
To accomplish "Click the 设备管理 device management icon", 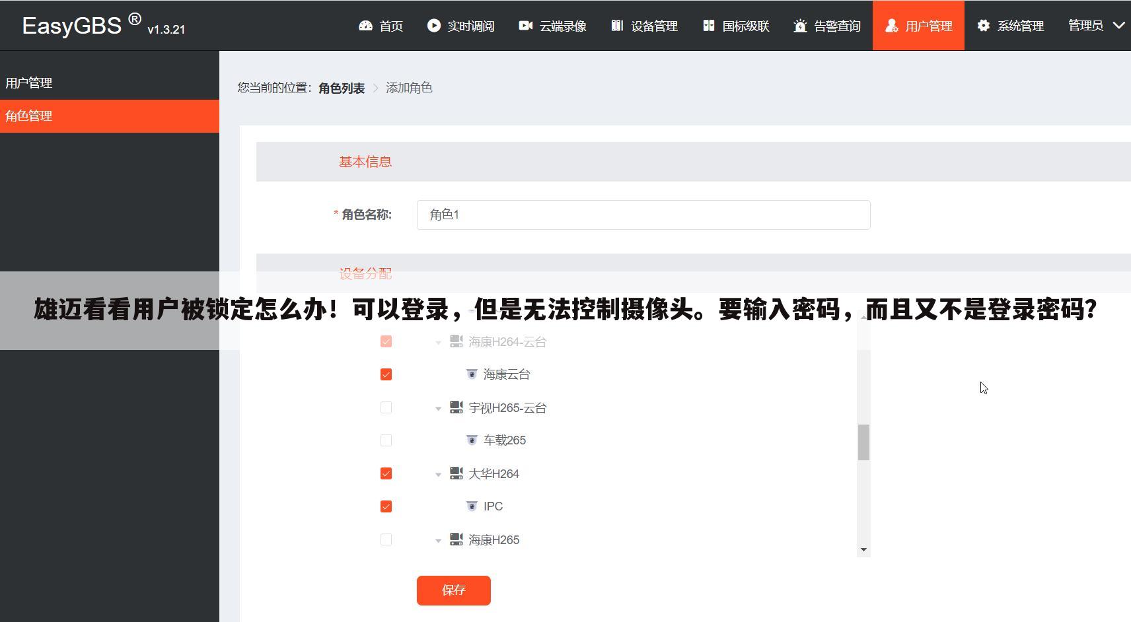I will (x=617, y=25).
